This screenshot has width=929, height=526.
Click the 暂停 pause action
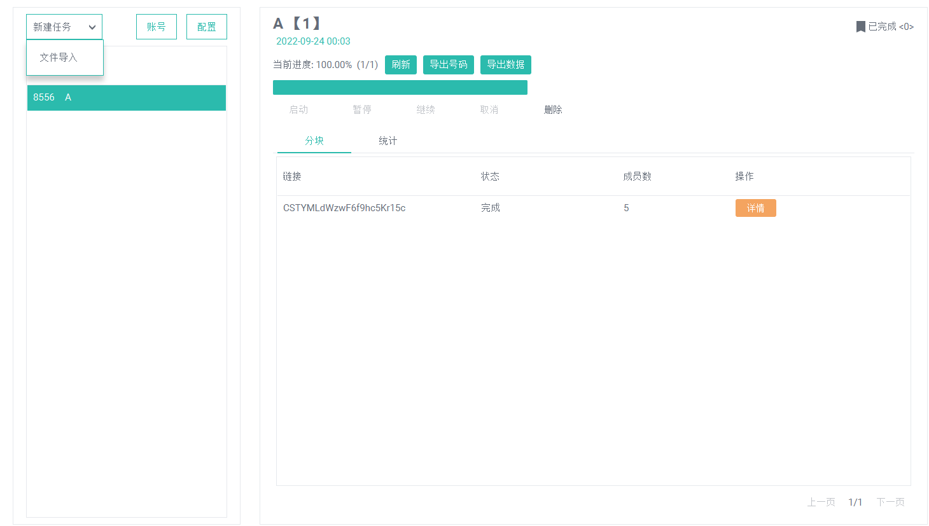click(362, 110)
